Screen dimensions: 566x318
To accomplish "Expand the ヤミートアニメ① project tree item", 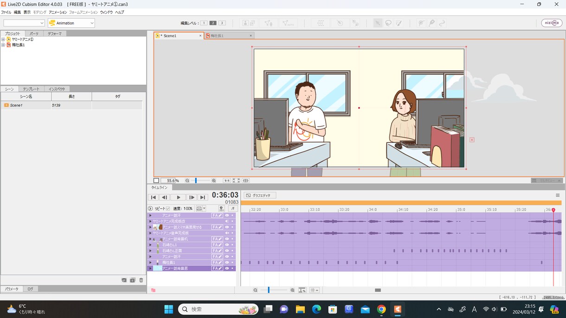I will point(3,39).
